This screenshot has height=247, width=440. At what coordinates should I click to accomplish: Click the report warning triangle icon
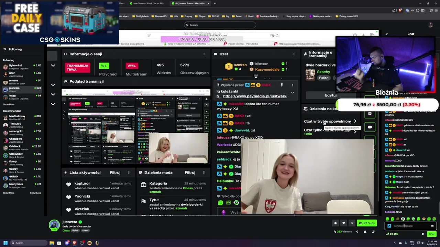(x=365, y=232)
